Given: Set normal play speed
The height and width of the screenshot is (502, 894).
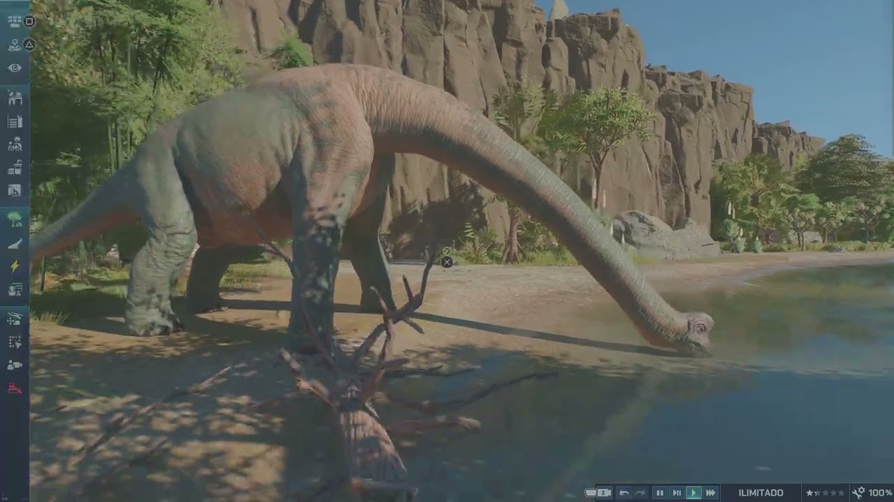Looking at the screenshot, I should click(x=694, y=493).
